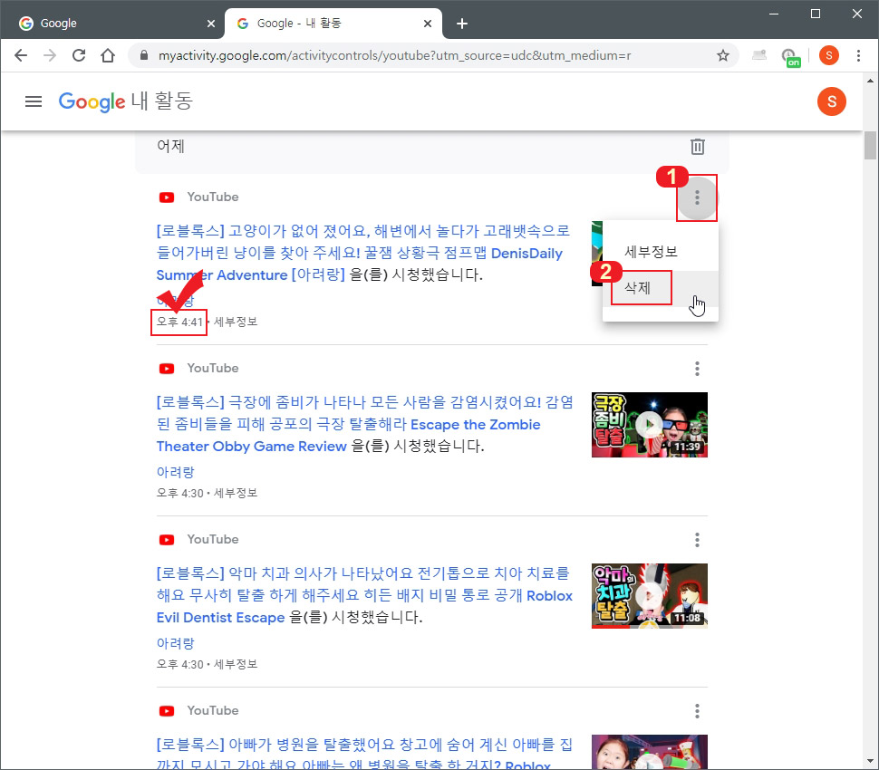Click the 아려랑 channel link
Image resolution: width=879 pixels, height=770 pixels.
[x=175, y=472]
